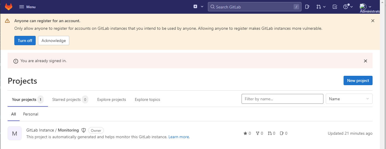Close the already signed in alert
This screenshot has width=386, height=149.
366,61
